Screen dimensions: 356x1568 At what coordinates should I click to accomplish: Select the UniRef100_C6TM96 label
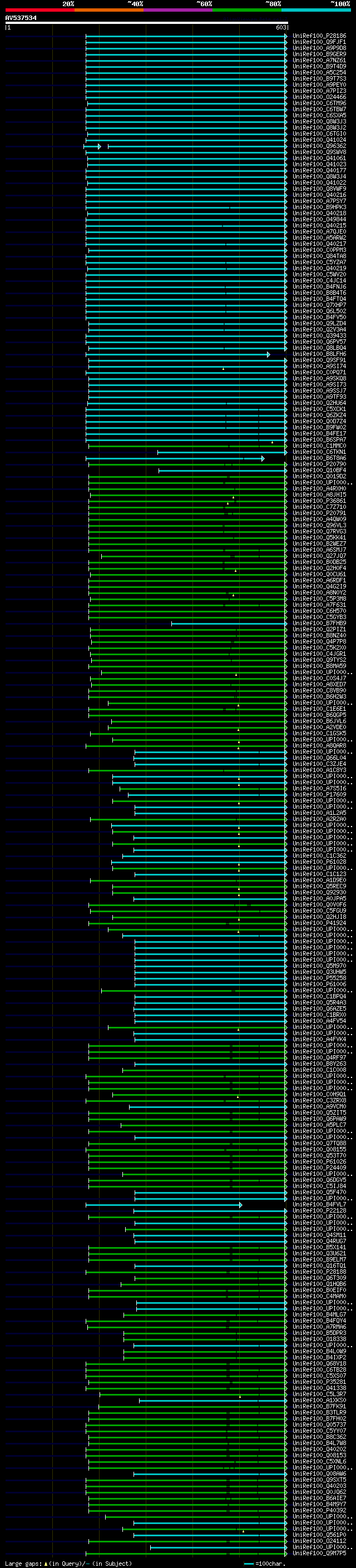tap(319, 103)
